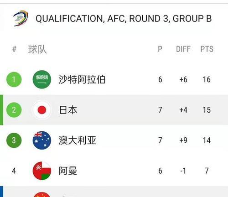Select the Japan flag icon
Image resolution: width=228 pixels, height=197 pixels.
coord(42,110)
